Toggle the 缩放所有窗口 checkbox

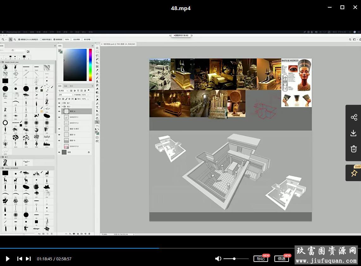pos(41,40)
